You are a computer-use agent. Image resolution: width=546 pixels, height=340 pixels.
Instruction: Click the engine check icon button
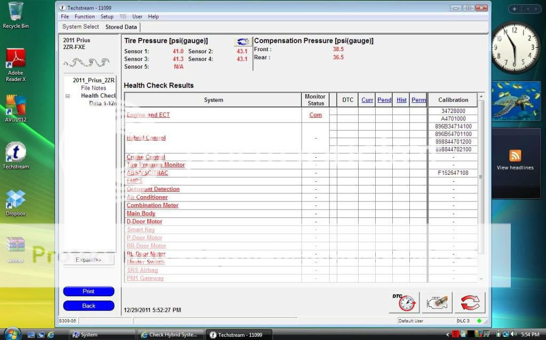tap(437, 303)
